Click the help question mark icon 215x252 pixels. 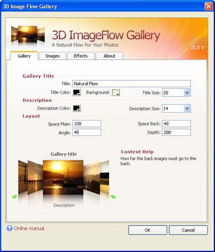click(x=9, y=228)
